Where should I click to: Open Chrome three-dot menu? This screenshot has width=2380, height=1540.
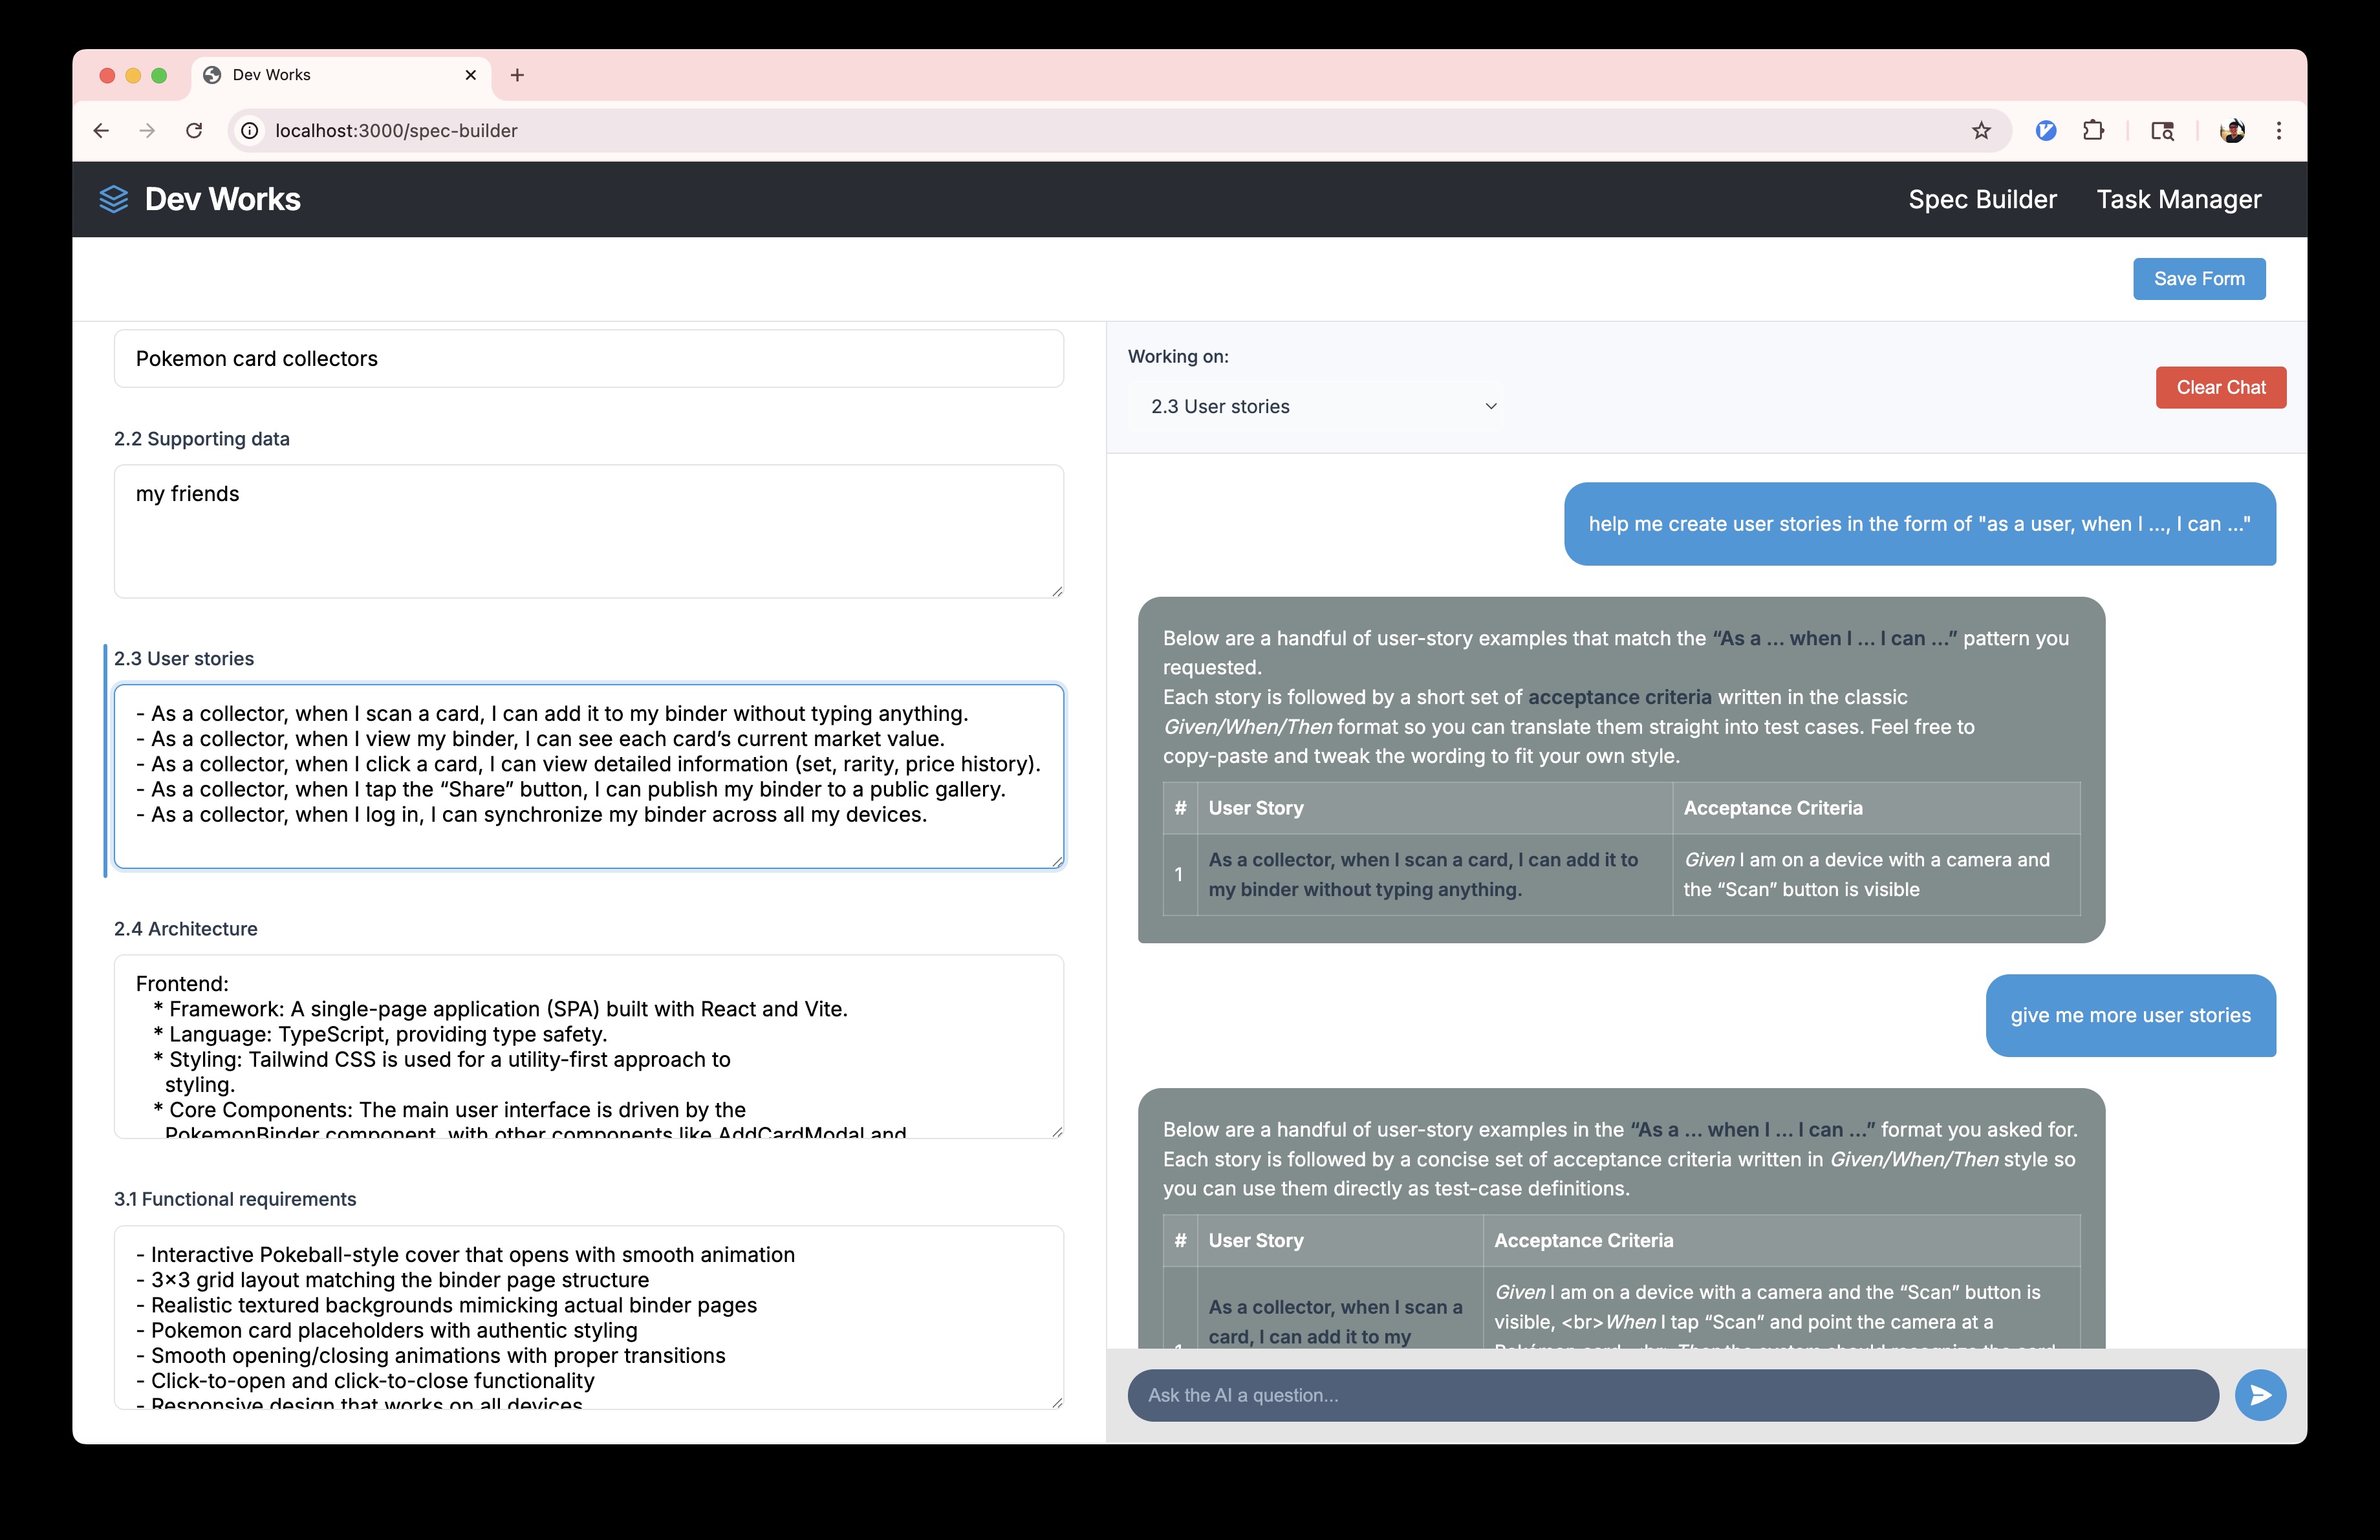tap(2279, 131)
